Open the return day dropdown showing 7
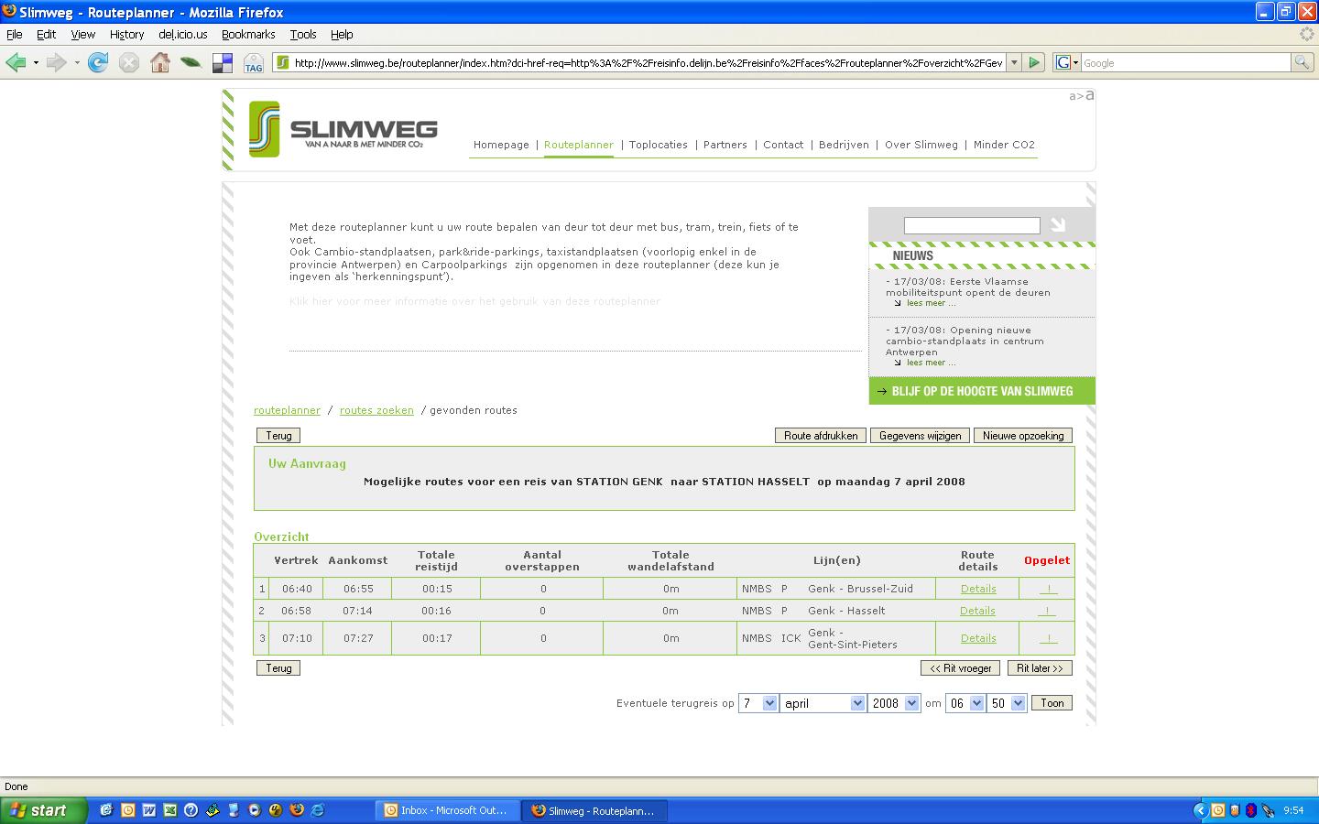 tap(758, 703)
